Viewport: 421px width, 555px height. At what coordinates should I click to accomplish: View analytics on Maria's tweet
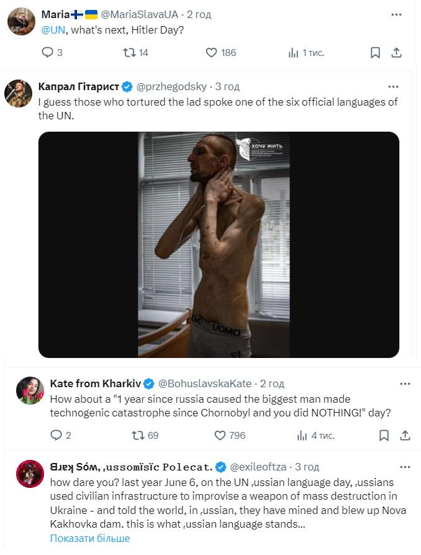coord(293,53)
